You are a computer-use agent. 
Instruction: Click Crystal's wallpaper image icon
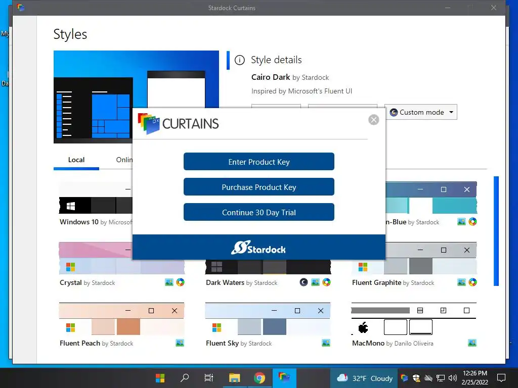169,282
